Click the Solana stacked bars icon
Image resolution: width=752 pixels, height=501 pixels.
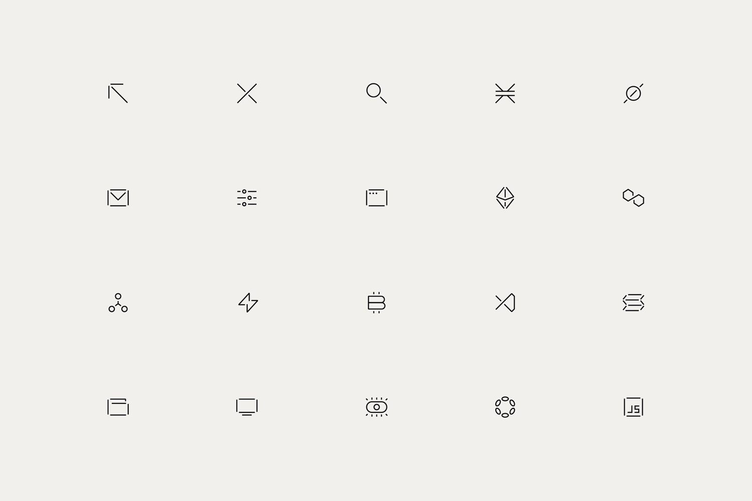pos(634,303)
